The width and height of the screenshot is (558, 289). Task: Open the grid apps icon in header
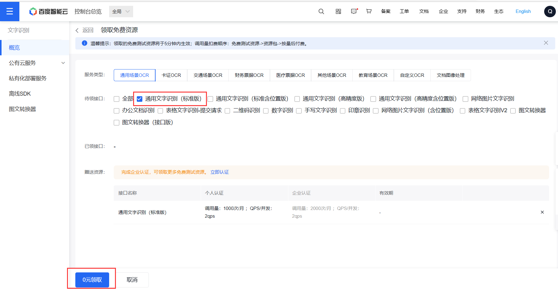pos(338,11)
